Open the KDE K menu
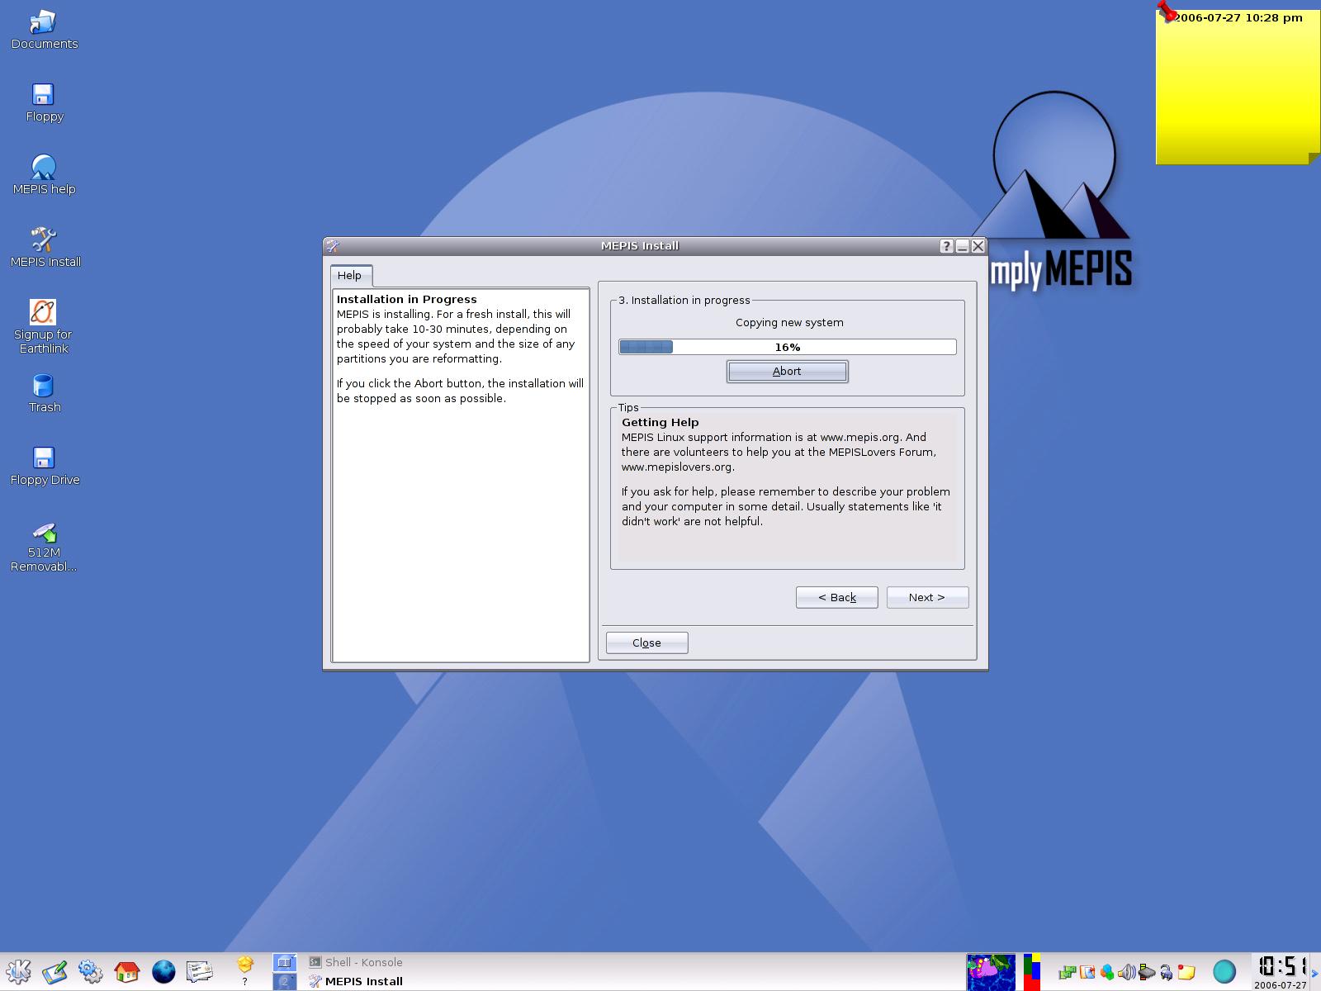Viewport: 1321px width, 991px height. click(18, 971)
